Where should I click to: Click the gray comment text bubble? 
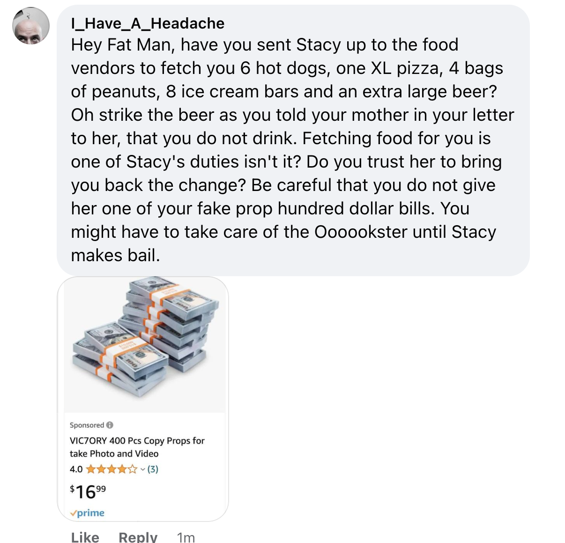pos(293,140)
